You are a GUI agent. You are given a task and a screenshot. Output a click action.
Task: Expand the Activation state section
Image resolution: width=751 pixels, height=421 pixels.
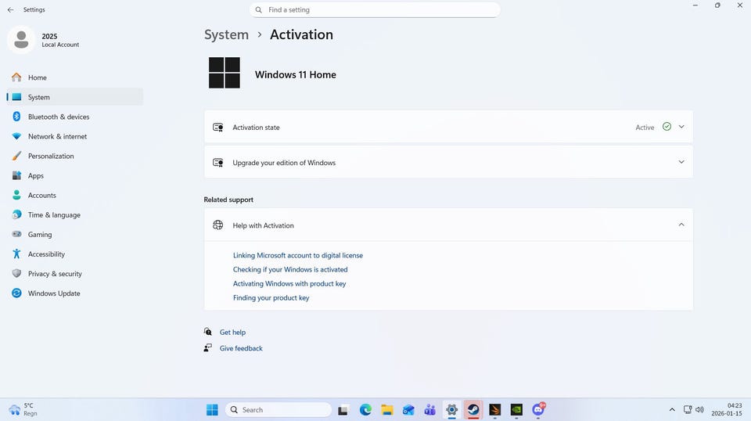pyautogui.click(x=681, y=127)
